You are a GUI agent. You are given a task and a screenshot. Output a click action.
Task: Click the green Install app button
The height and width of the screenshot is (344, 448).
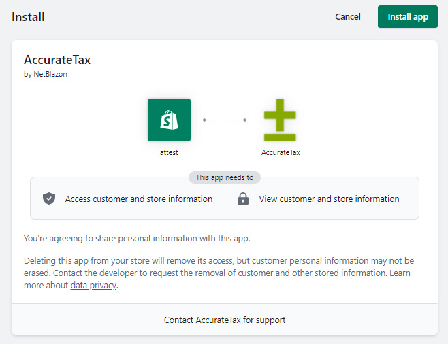(x=407, y=17)
